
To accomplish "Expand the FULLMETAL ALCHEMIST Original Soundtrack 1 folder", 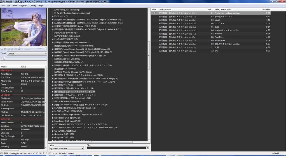I will tap(53, 20).
